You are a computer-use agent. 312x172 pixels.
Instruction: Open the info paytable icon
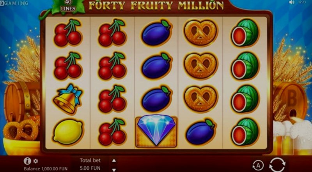[27, 161]
